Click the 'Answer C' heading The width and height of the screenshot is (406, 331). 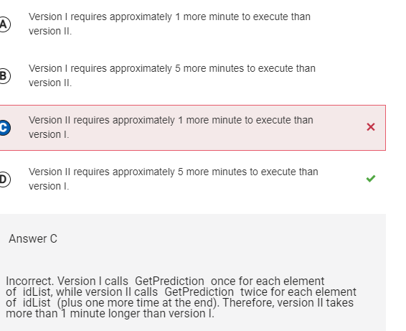tap(33, 238)
